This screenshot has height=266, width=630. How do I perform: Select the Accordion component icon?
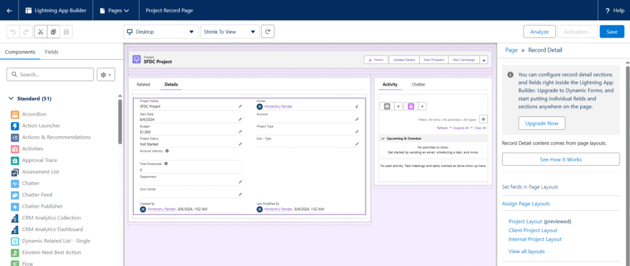click(15, 114)
